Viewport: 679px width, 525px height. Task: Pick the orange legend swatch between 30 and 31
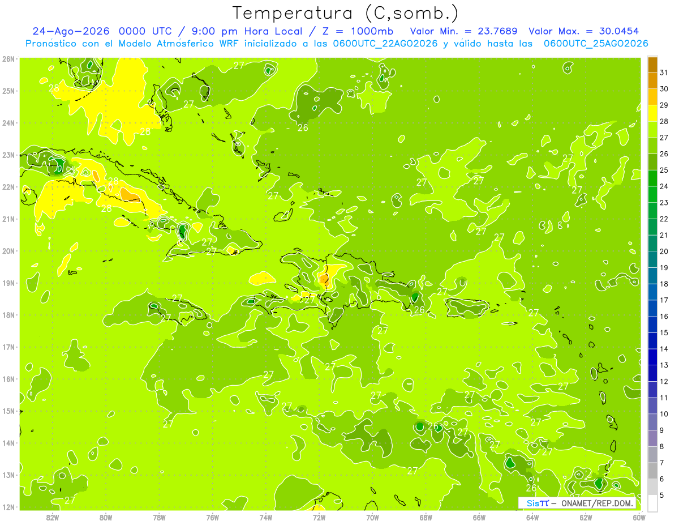point(652,80)
